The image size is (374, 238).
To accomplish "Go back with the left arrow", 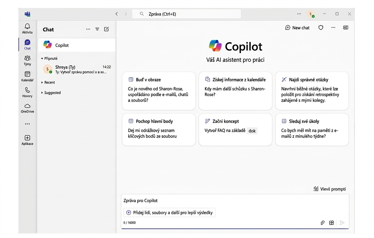I will tap(117, 14).
